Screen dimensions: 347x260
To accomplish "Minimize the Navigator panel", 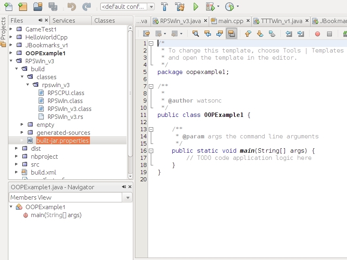I will pos(124,187).
